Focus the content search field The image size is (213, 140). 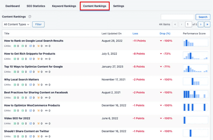[x=177, y=17]
